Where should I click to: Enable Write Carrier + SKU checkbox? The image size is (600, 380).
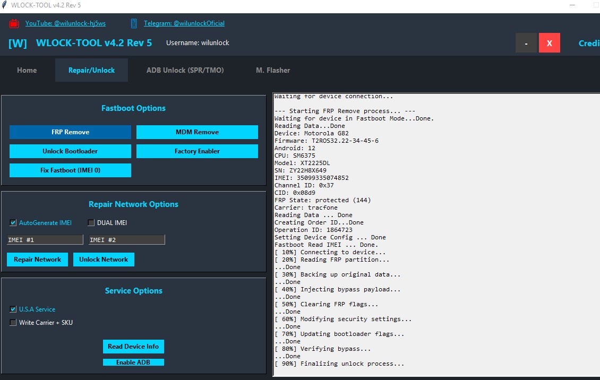point(13,322)
